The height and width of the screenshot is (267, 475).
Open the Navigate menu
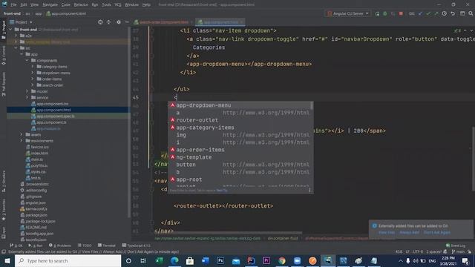(50, 4)
